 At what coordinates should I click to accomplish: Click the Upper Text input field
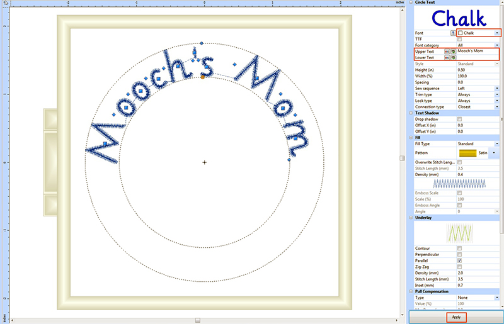point(478,51)
